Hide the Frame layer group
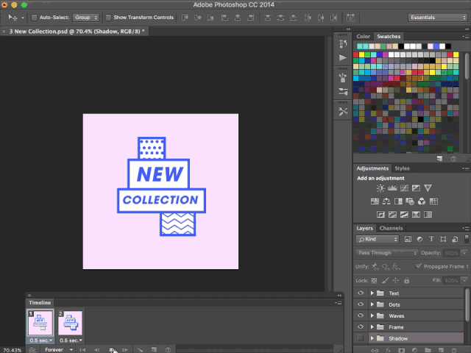Image resolution: width=471 pixels, height=353 pixels. pyautogui.click(x=361, y=327)
